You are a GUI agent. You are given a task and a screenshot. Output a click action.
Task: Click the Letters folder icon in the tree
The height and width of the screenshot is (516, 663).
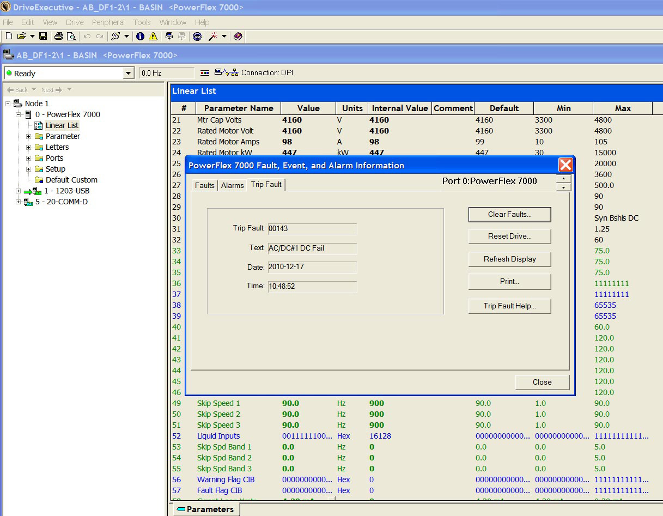(x=39, y=147)
